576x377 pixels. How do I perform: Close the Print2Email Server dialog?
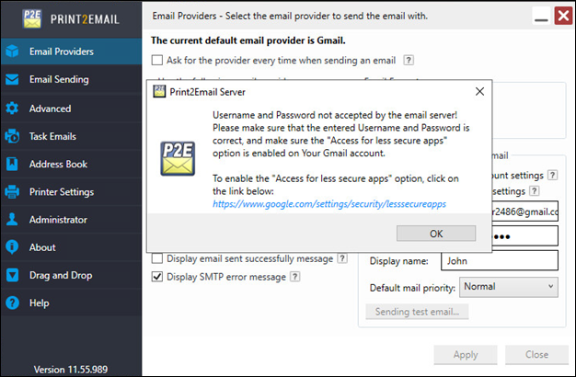click(x=479, y=91)
